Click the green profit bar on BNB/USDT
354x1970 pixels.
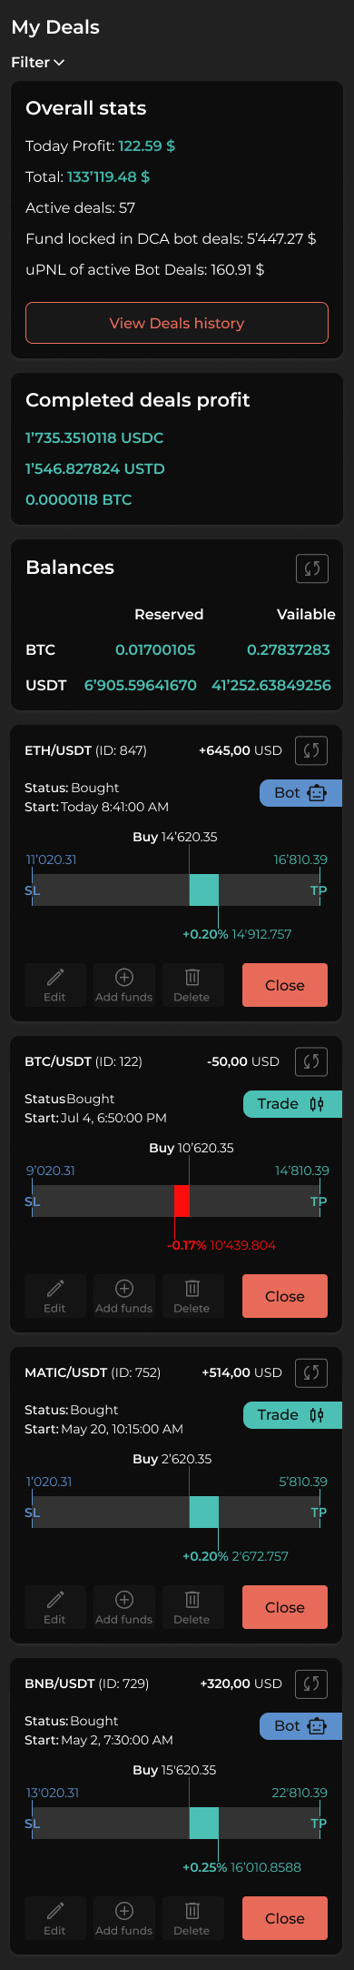(204, 1823)
